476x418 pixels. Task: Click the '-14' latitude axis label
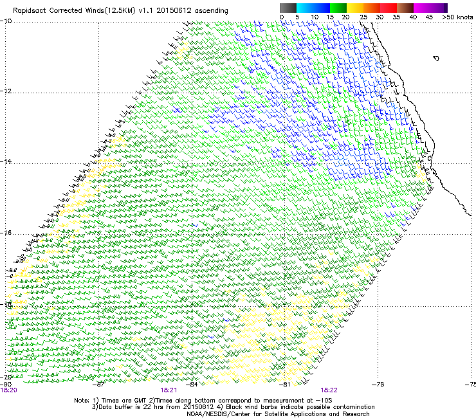(x=6, y=161)
